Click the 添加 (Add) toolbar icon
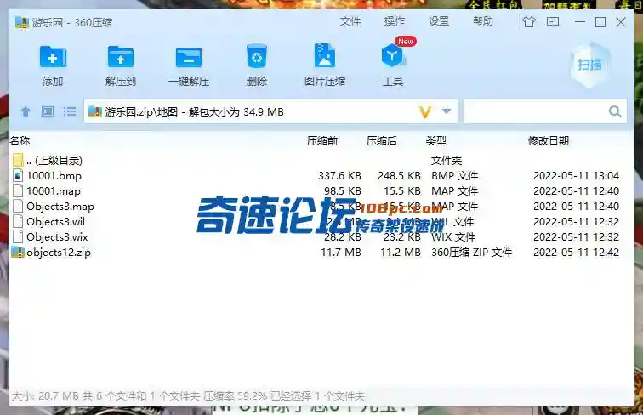643x415 pixels. point(53,58)
